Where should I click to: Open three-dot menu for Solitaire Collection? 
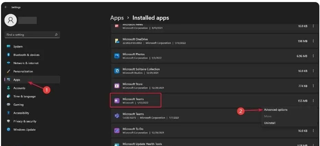click(313, 71)
